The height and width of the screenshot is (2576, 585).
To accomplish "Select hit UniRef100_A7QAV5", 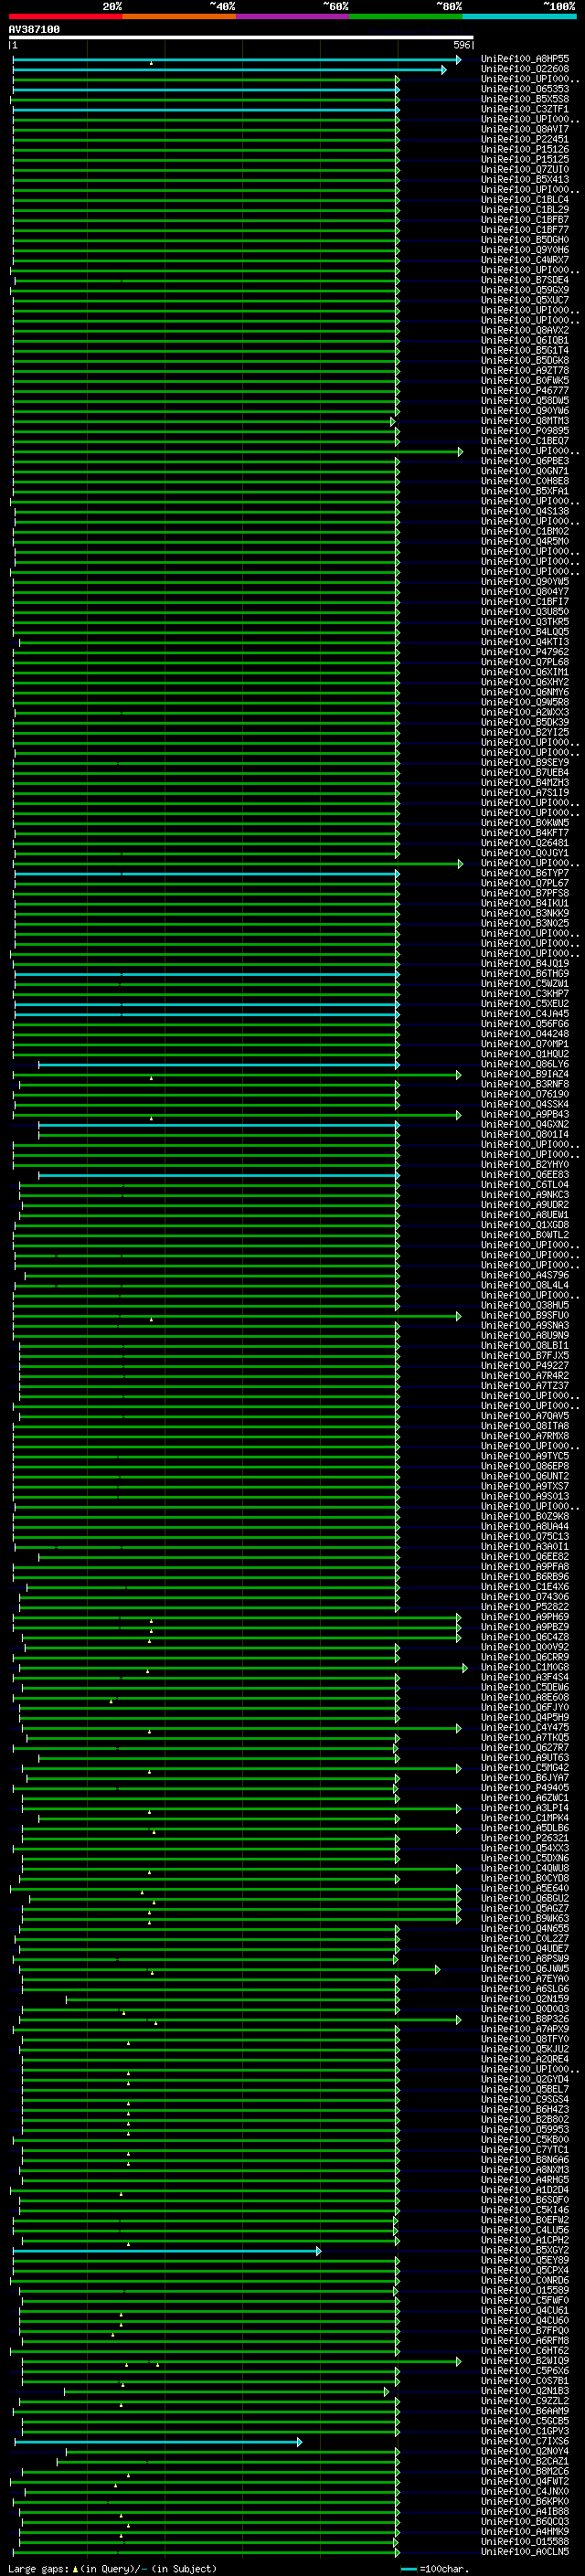I will [x=525, y=1416].
